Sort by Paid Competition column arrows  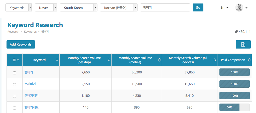249,60
